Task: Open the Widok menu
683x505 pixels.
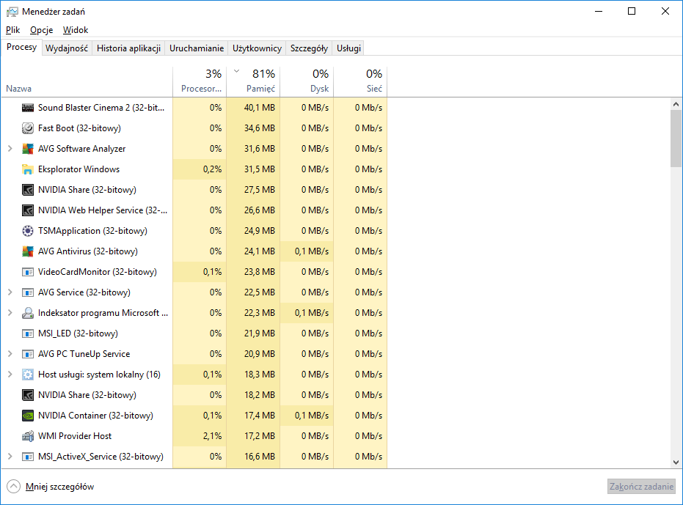Action: click(x=76, y=30)
